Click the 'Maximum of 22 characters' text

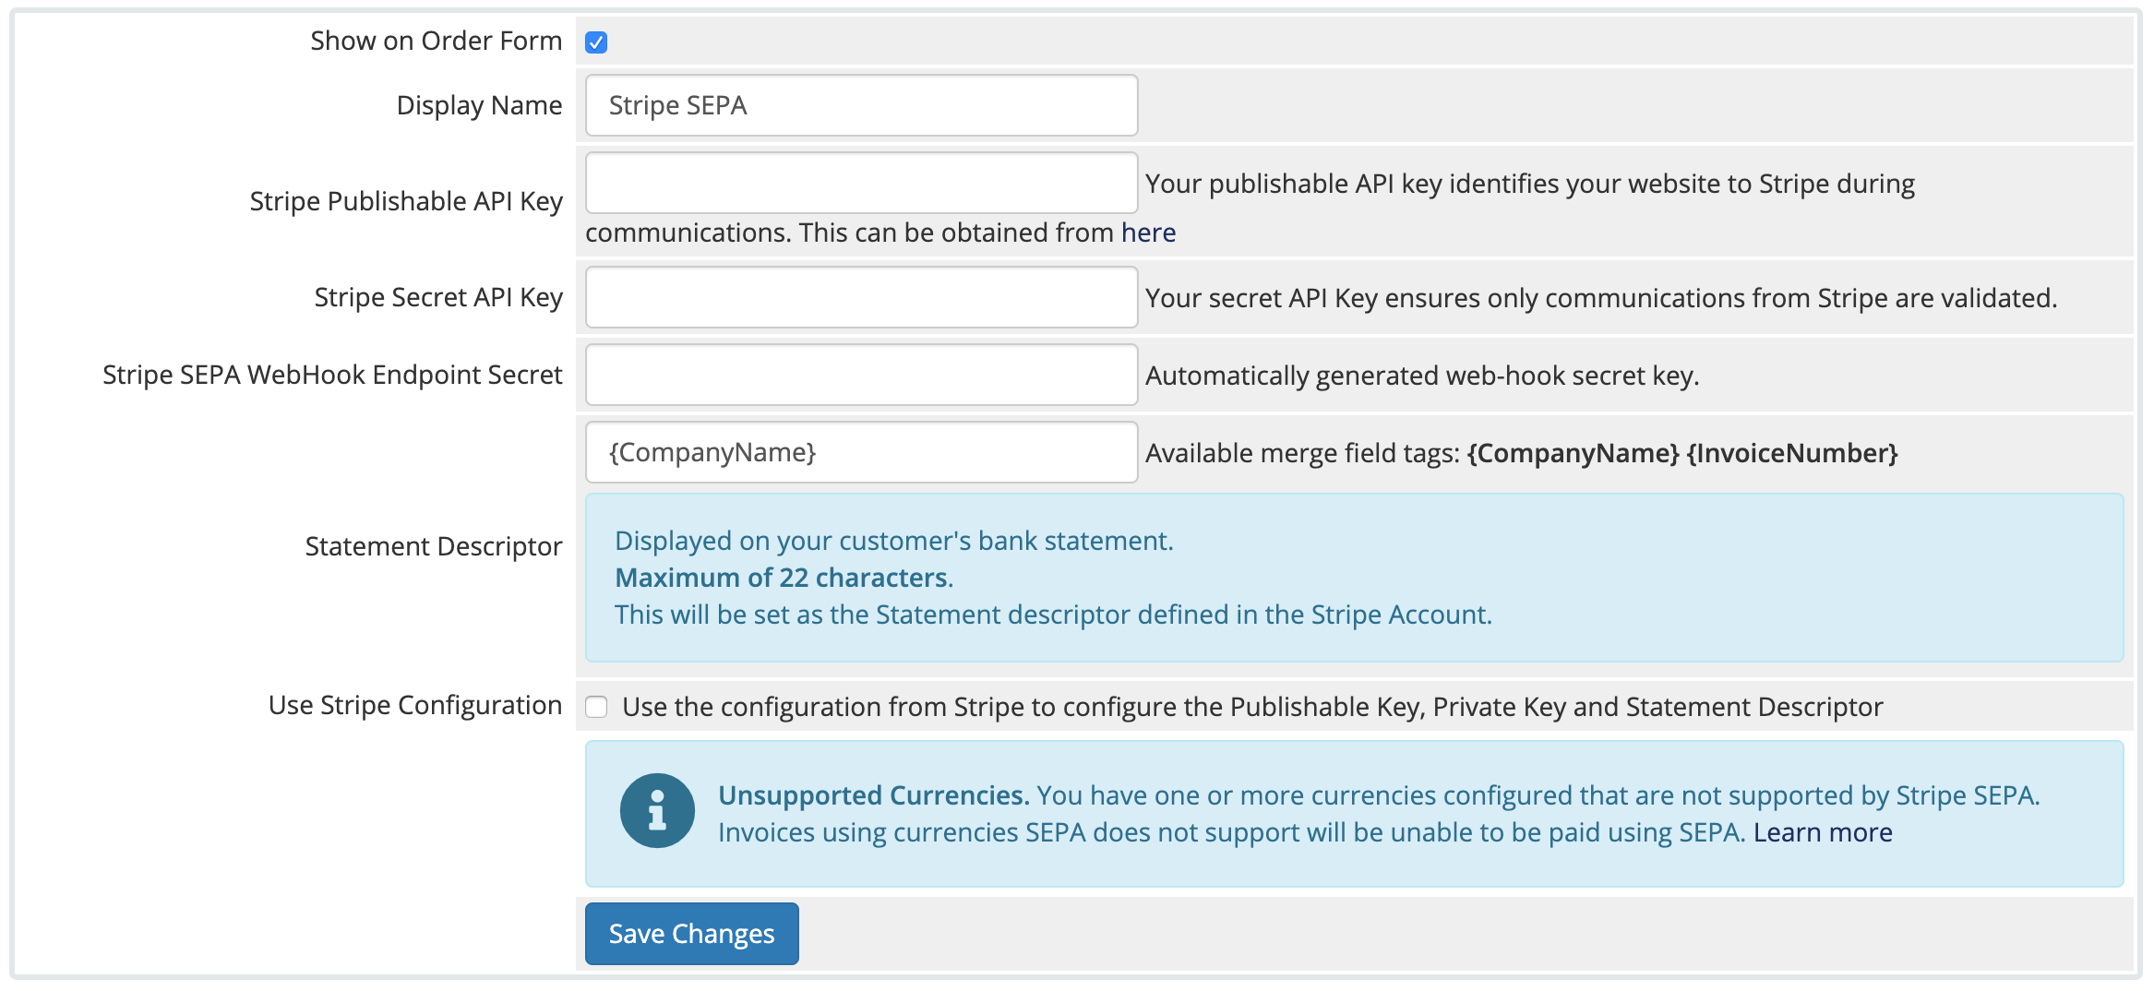pos(782,578)
